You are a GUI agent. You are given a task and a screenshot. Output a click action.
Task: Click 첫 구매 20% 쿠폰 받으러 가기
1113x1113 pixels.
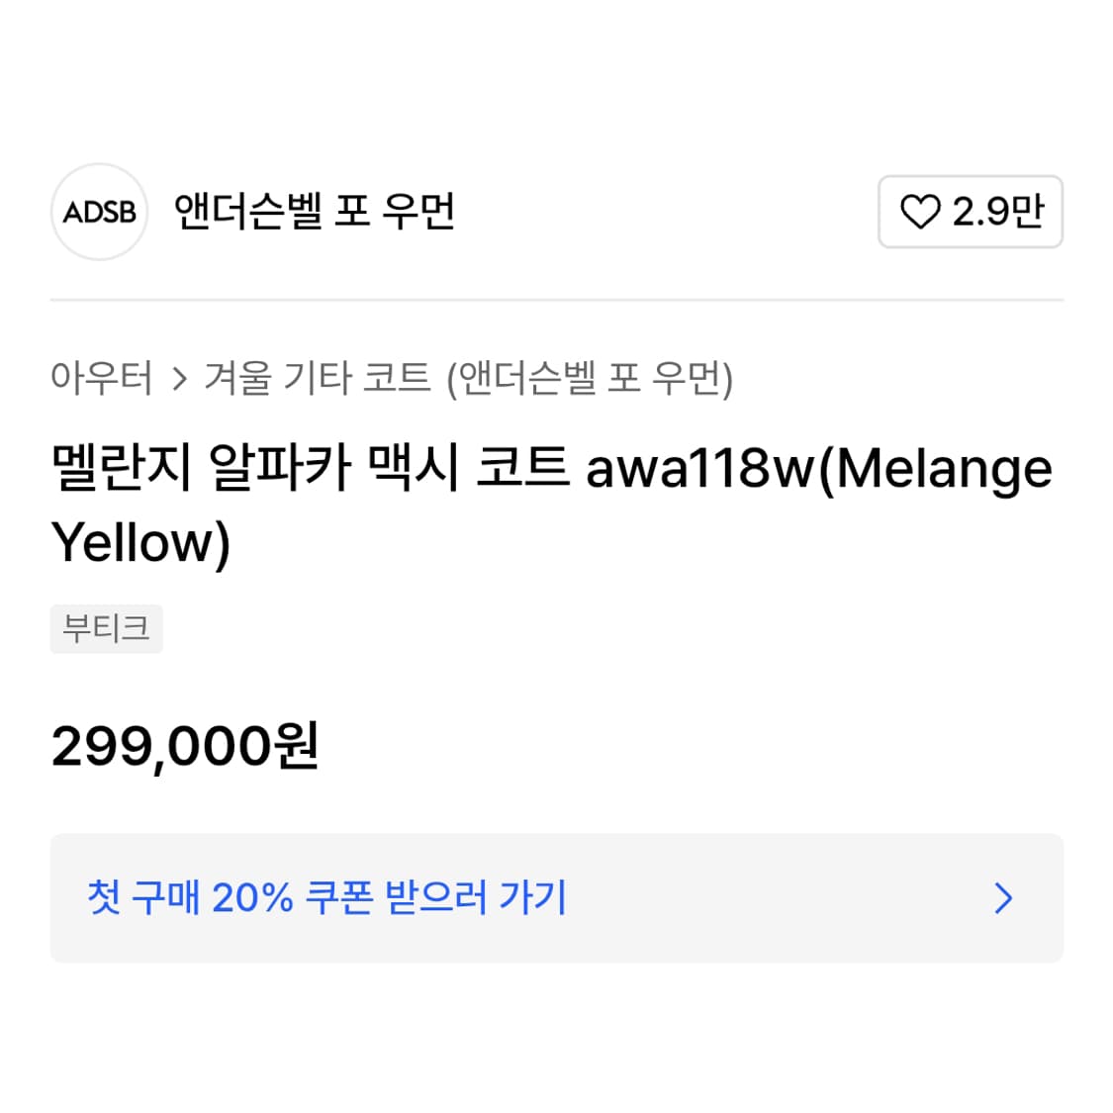pyautogui.click(x=326, y=898)
